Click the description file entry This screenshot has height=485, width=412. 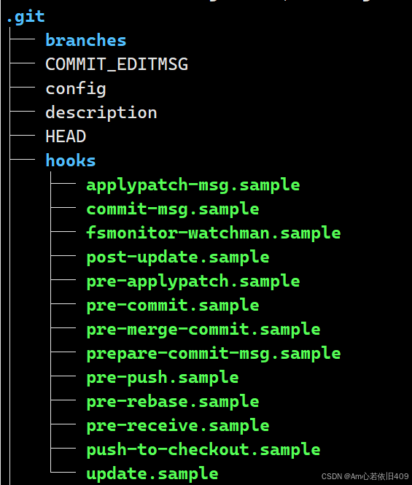click(101, 112)
